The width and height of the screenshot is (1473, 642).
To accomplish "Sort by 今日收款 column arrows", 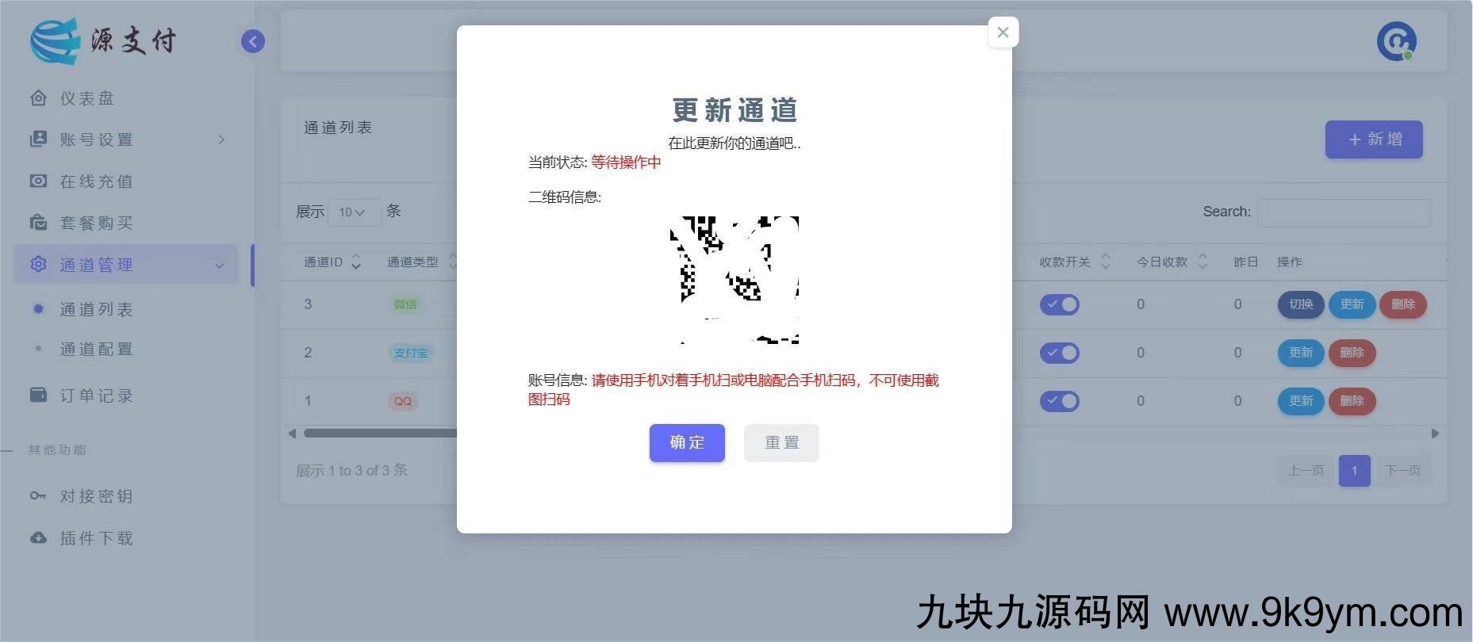I will (1203, 262).
